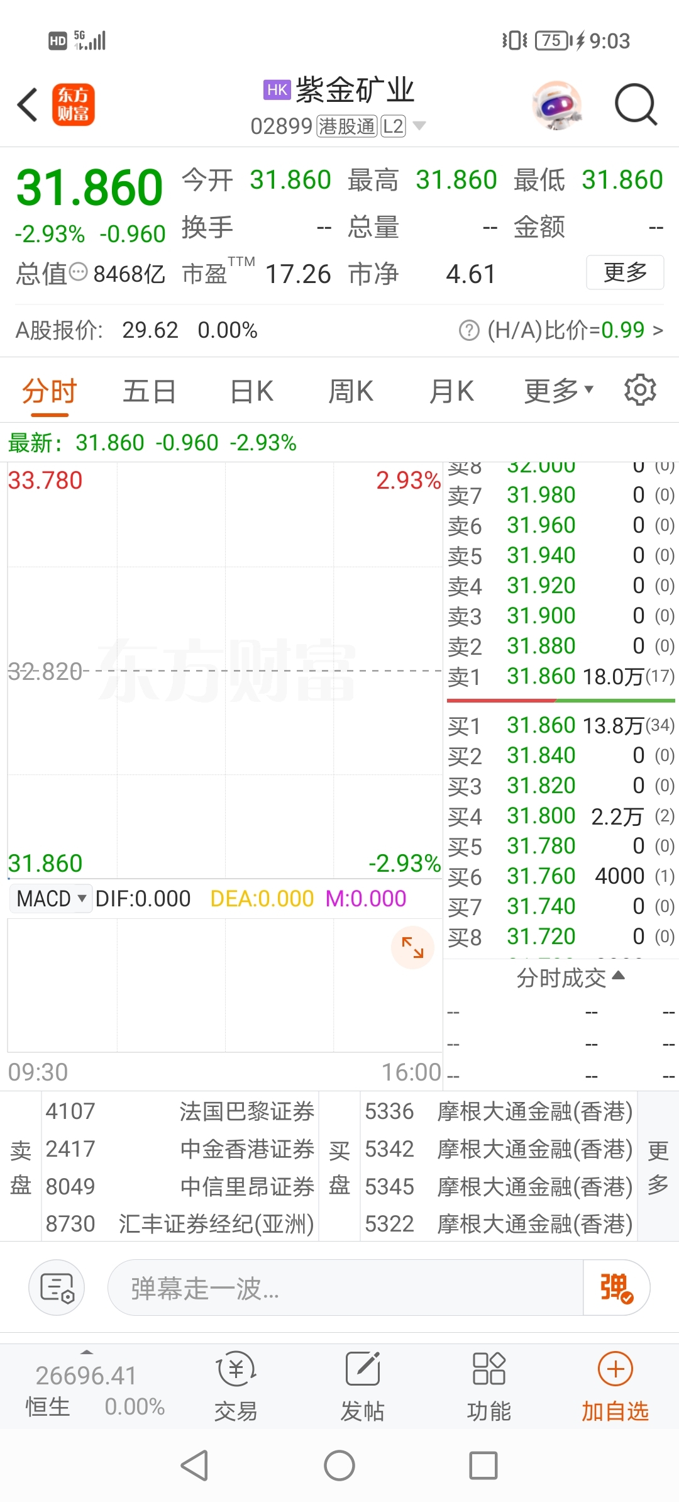The width and height of the screenshot is (679, 1502).
Task: Type in the 弹幕走一波 input field
Action: point(346,1288)
